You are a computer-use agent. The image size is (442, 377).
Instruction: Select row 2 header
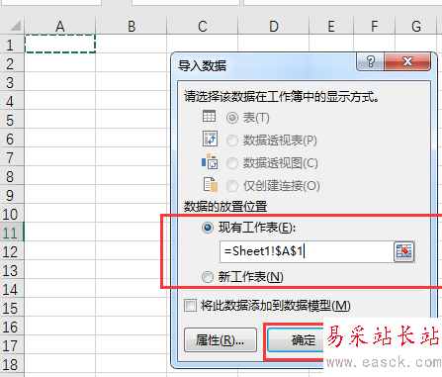click(12, 62)
